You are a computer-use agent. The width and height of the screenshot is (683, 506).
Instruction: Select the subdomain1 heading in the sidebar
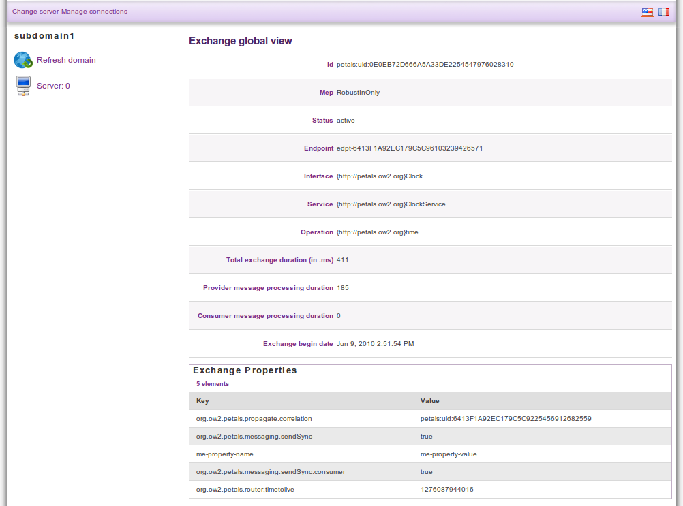coord(44,35)
